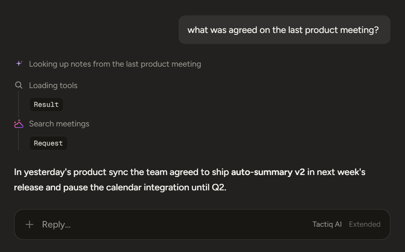Add attachment with the plus icon
The height and width of the screenshot is (252, 405).
point(30,224)
